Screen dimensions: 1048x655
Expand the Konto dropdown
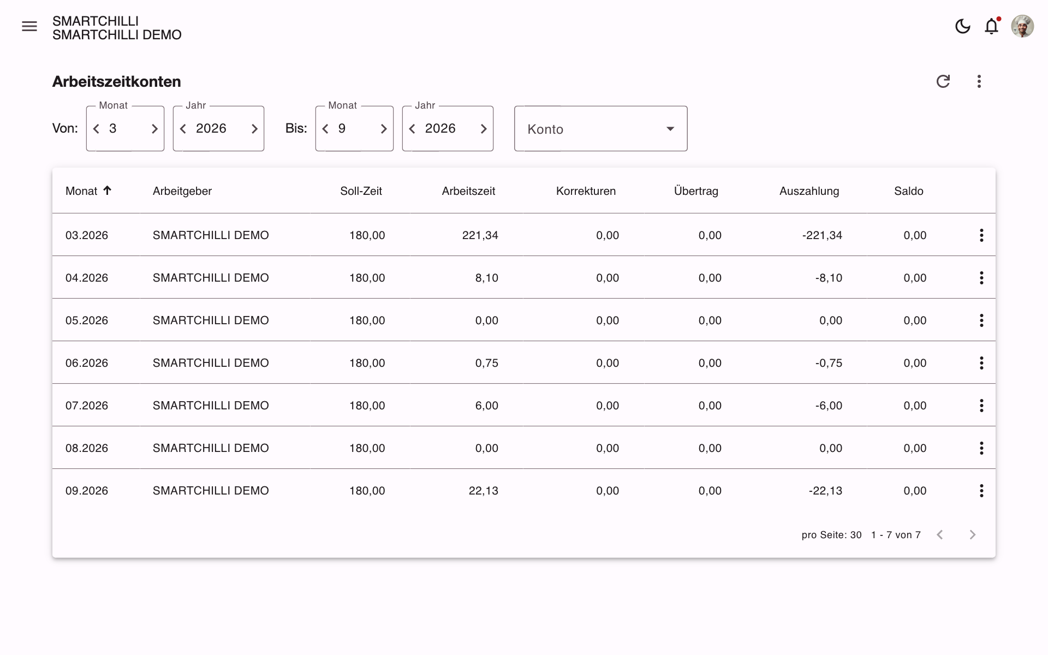pos(600,129)
